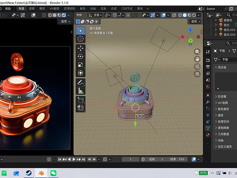Select the Scale tool
237x178 pixels.
tap(81, 65)
